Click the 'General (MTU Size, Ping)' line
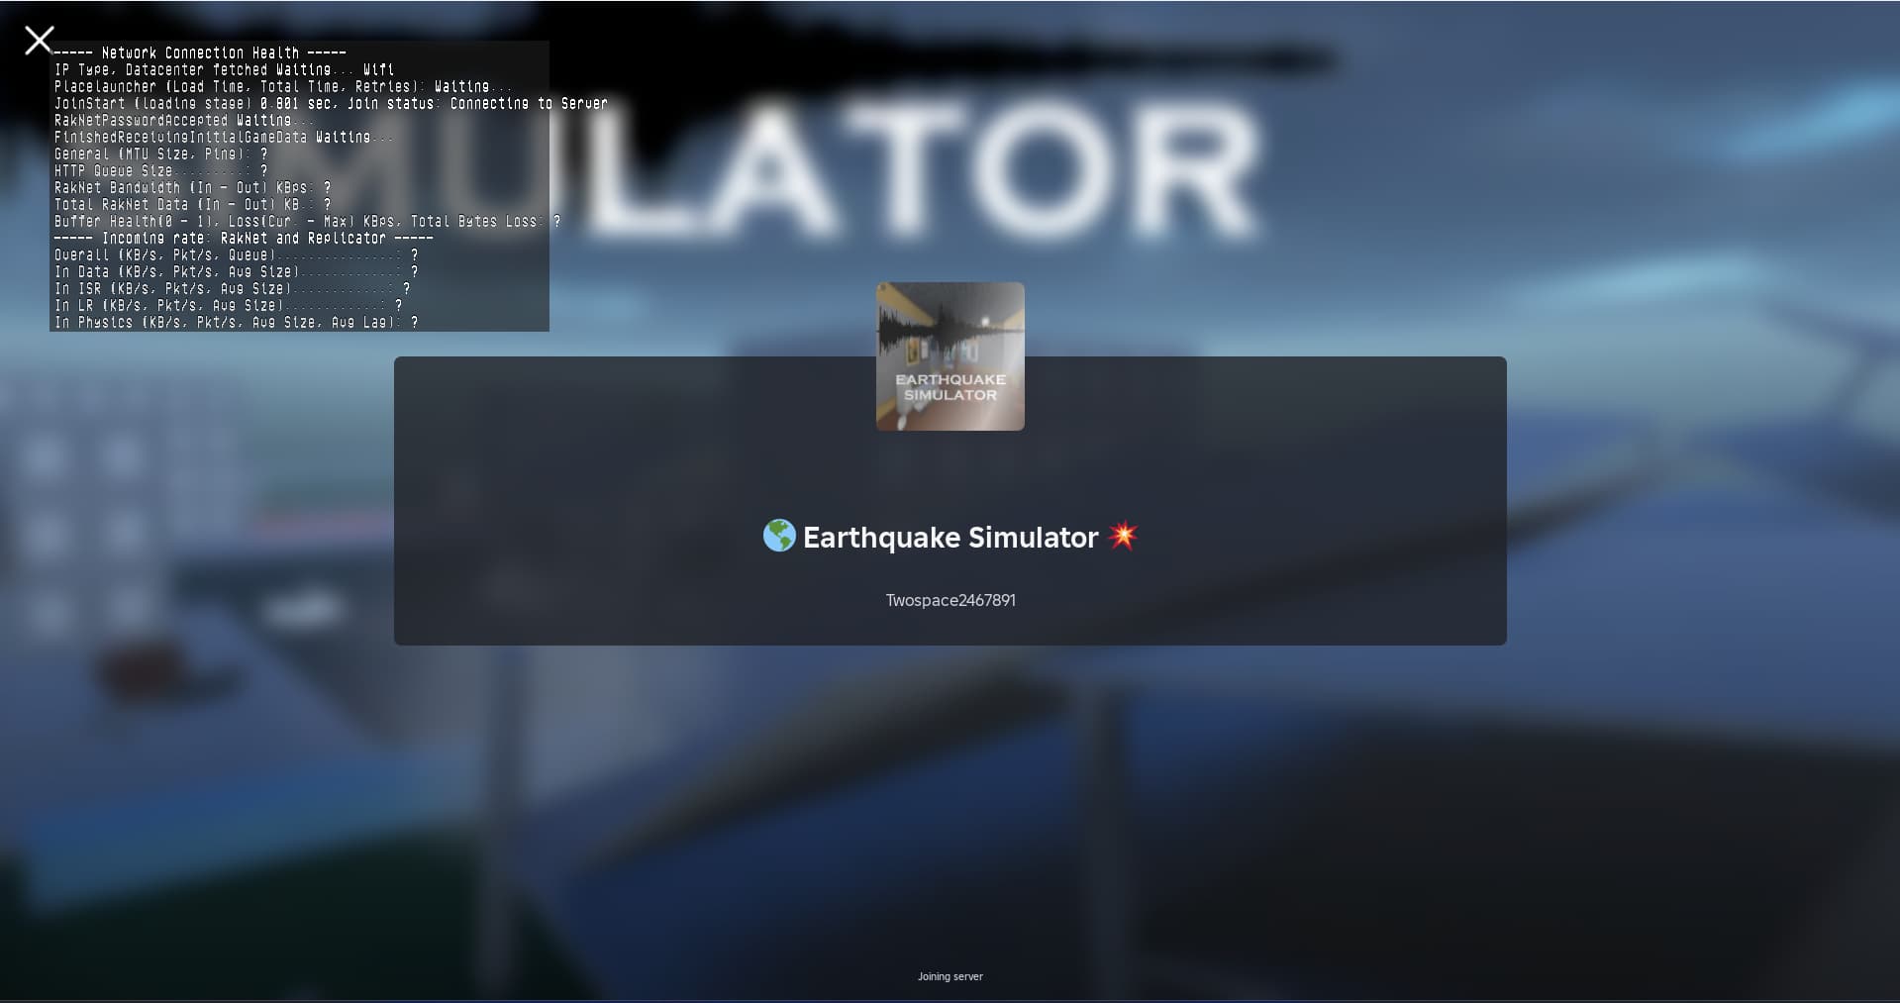 pyautogui.click(x=161, y=153)
